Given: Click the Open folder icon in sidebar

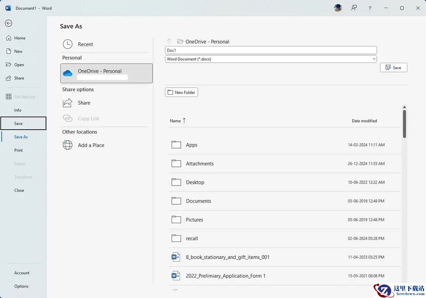Looking at the screenshot, I should (x=9, y=65).
